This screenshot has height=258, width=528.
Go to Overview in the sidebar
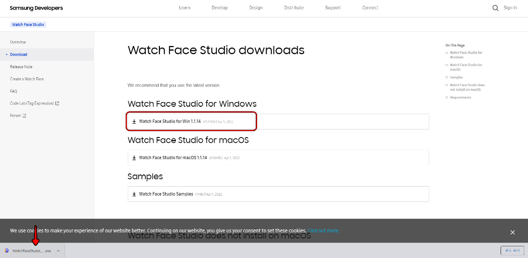point(18,42)
